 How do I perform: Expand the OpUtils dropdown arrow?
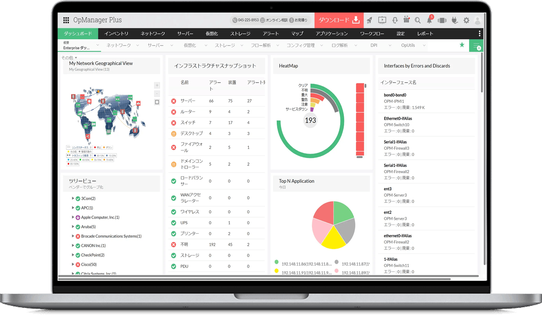424,45
